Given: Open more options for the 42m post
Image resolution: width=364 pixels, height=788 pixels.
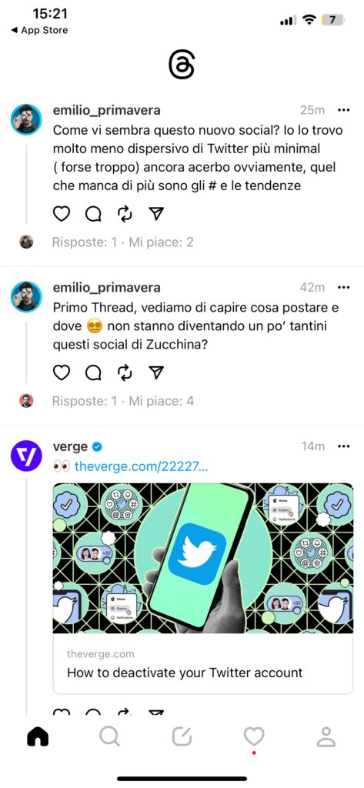Looking at the screenshot, I should 343,287.
